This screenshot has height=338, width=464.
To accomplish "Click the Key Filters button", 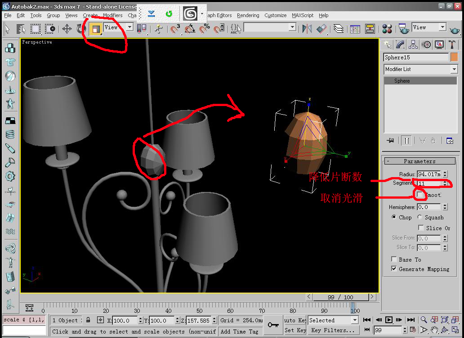I will pyautogui.click(x=333, y=330).
